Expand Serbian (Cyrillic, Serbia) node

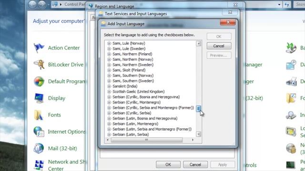tap(109, 113)
